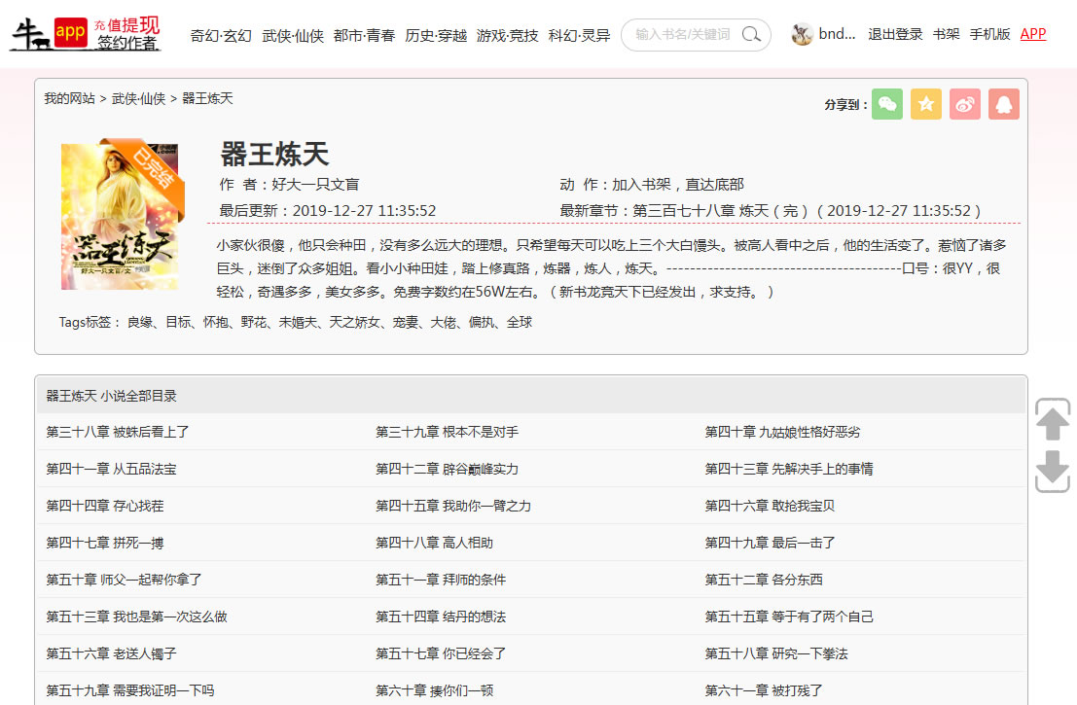The image size is (1077, 705).
Task: Open chapter 第四十一章 从五品法宝
Action: tap(111, 469)
